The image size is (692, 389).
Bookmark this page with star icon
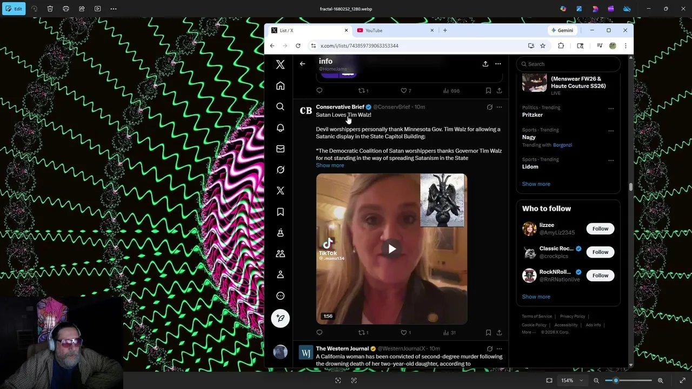pyautogui.click(x=543, y=46)
